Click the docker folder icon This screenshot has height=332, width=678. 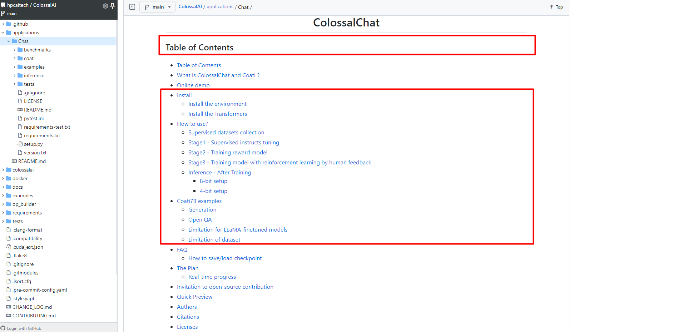(9, 178)
